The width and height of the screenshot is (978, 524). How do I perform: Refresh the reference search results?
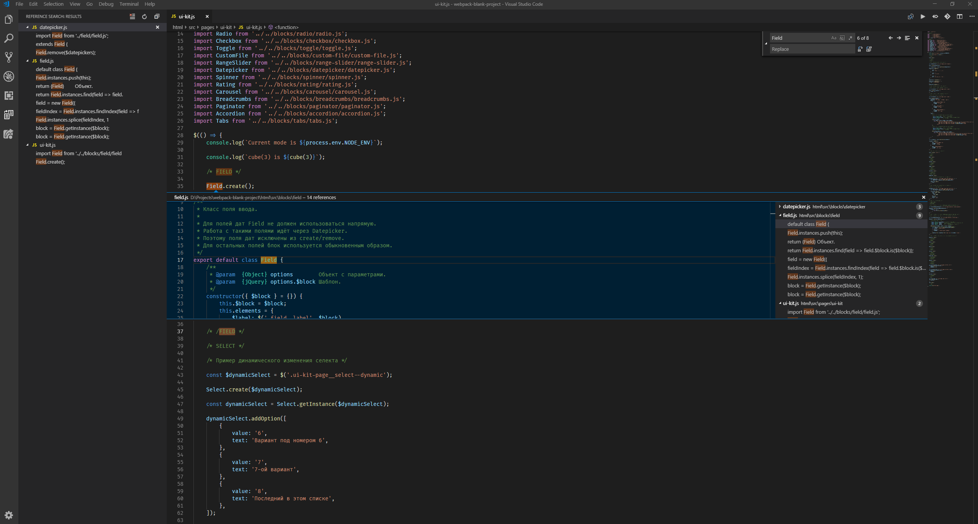pos(144,16)
